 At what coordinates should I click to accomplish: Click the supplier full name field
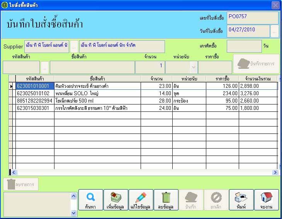pyautogui.click(x=122, y=46)
